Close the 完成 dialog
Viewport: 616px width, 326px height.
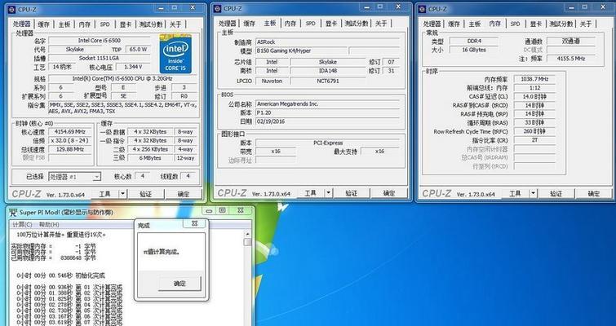[x=194, y=223]
